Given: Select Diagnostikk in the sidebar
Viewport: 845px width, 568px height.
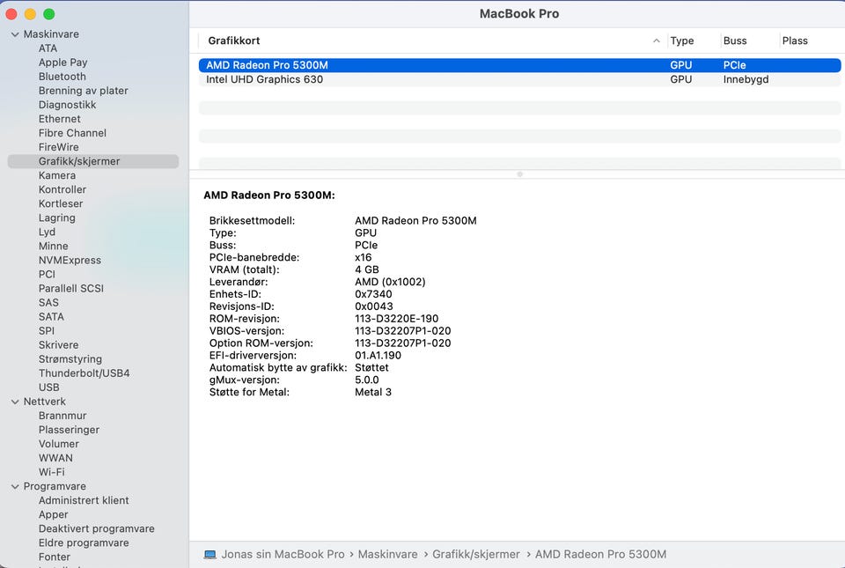Looking at the screenshot, I should coord(67,105).
